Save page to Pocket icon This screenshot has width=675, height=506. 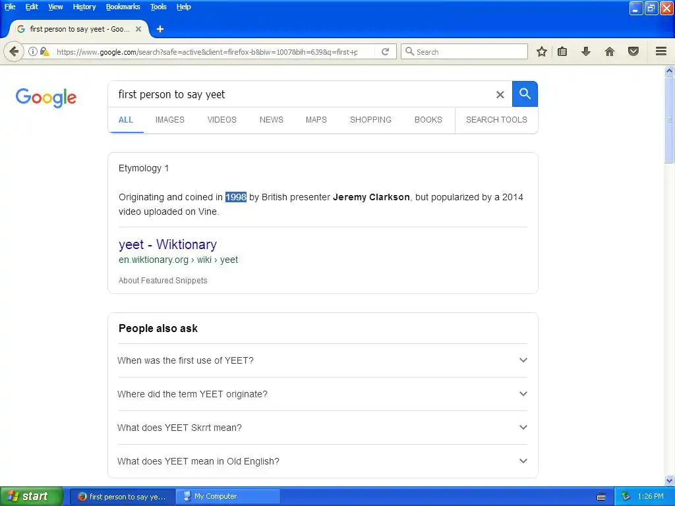(633, 51)
